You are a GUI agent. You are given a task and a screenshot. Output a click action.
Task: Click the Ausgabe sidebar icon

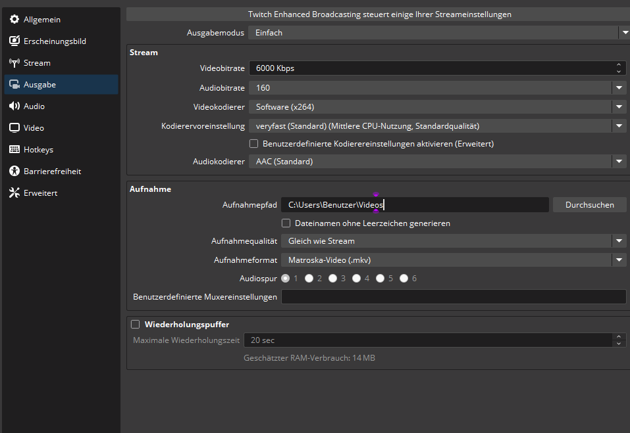[x=14, y=85]
